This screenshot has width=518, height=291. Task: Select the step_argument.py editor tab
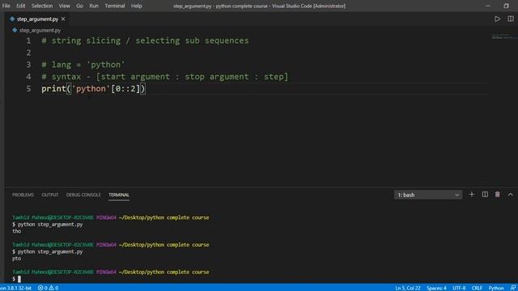[37, 19]
